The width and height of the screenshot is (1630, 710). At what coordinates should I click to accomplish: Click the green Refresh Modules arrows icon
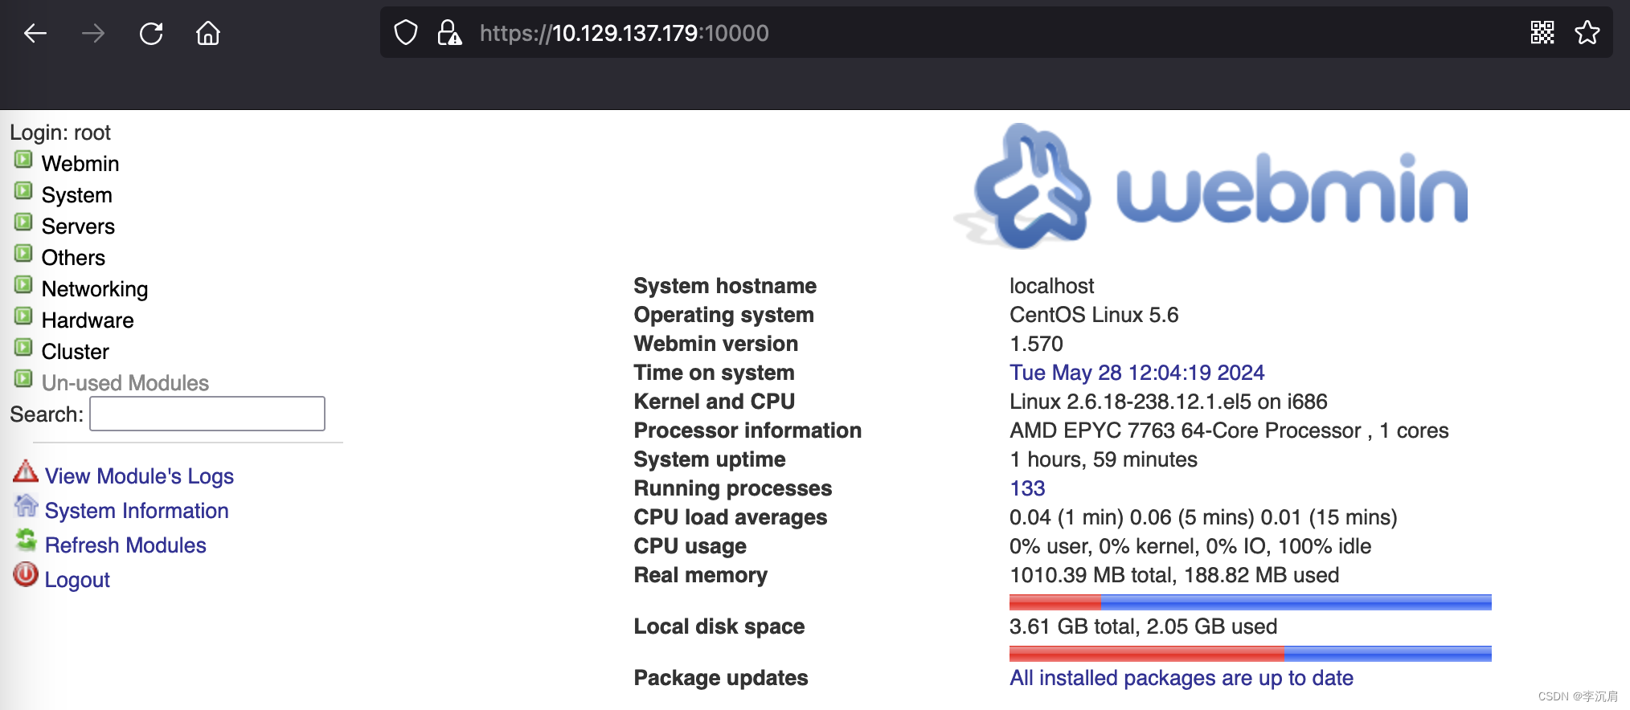point(26,540)
